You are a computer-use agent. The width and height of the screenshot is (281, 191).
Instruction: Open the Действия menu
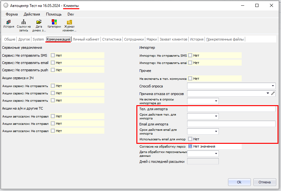(32, 14)
